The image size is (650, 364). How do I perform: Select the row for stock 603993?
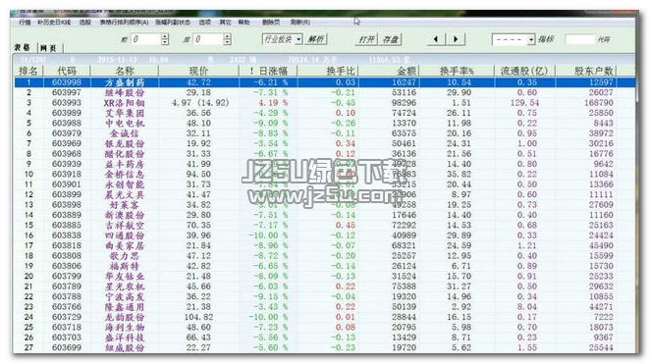point(323,103)
